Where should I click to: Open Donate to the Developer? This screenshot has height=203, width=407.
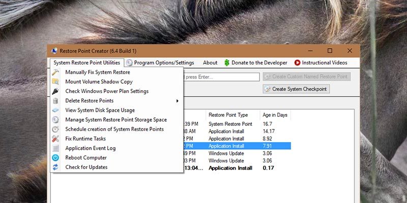256,62
